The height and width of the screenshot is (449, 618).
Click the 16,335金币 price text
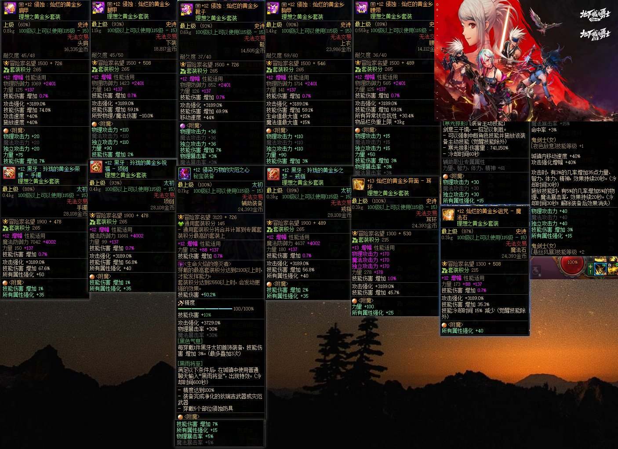[76, 50]
